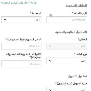Focus the monthly income field showing 10000
The height and width of the screenshot is (91, 91).
pyautogui.click(x=21, y=46)
